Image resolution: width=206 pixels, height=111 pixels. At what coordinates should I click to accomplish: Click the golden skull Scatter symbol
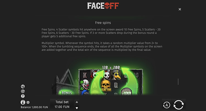[106, 86]
